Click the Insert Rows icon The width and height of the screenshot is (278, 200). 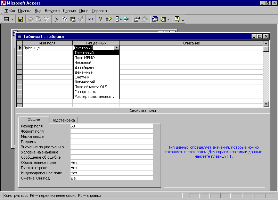point(118,19)
